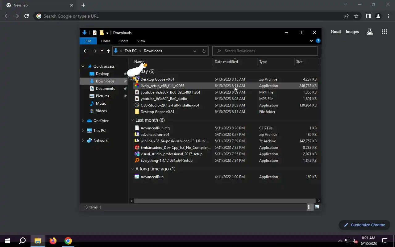This screenshot has width=395, height=247.
Task: Click Explorer's forward navigation arrow
Action: (x=94, y=51)
